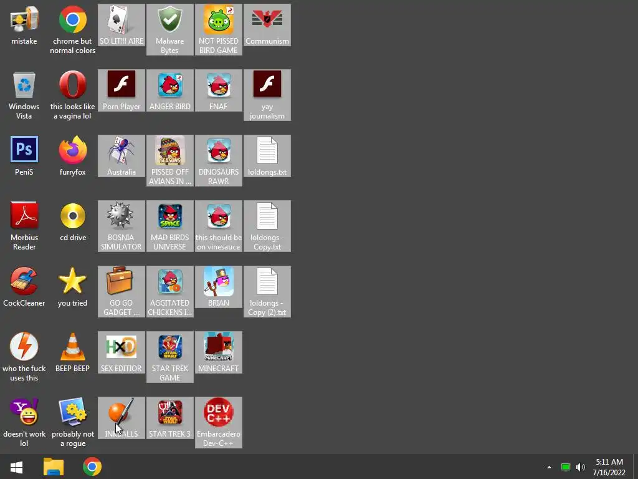
Task: Click the Daemon Tools lightning bolt icon
Action: (24, 346)
